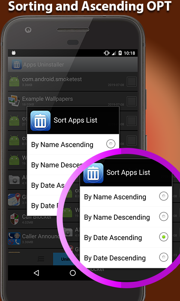Select By Name Ascending radio in small dialog

point(111,144)
